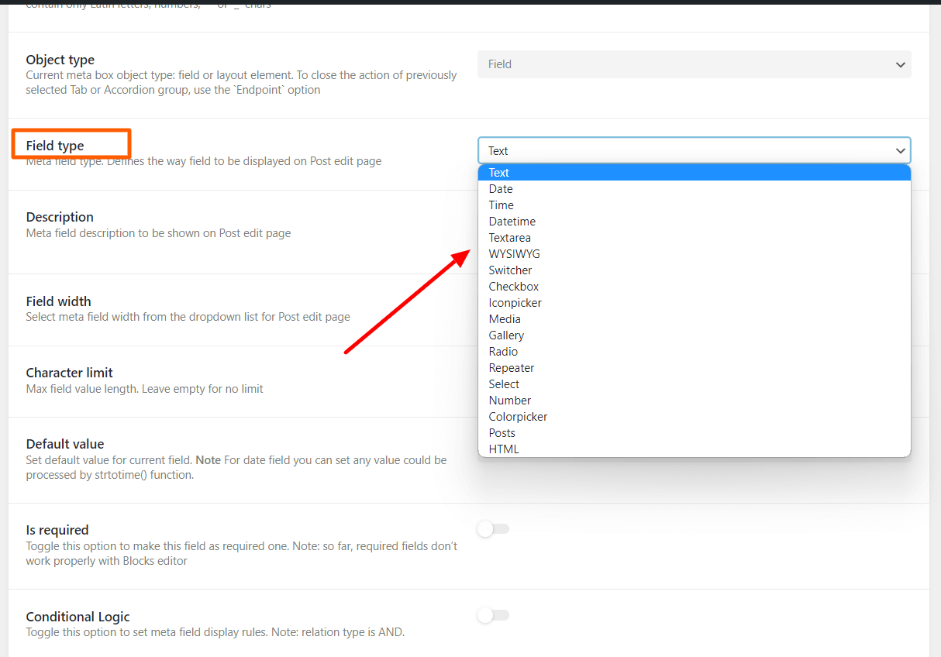941x657 pixels.
Task: Pick Number in the field type list
Action: [694, 401]
